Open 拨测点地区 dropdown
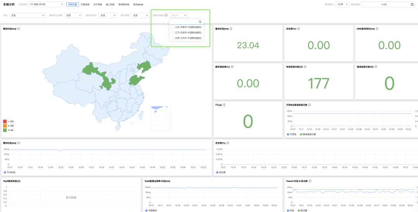The height and width of the screenshot is (212, 418). click(x=108, y=15)
